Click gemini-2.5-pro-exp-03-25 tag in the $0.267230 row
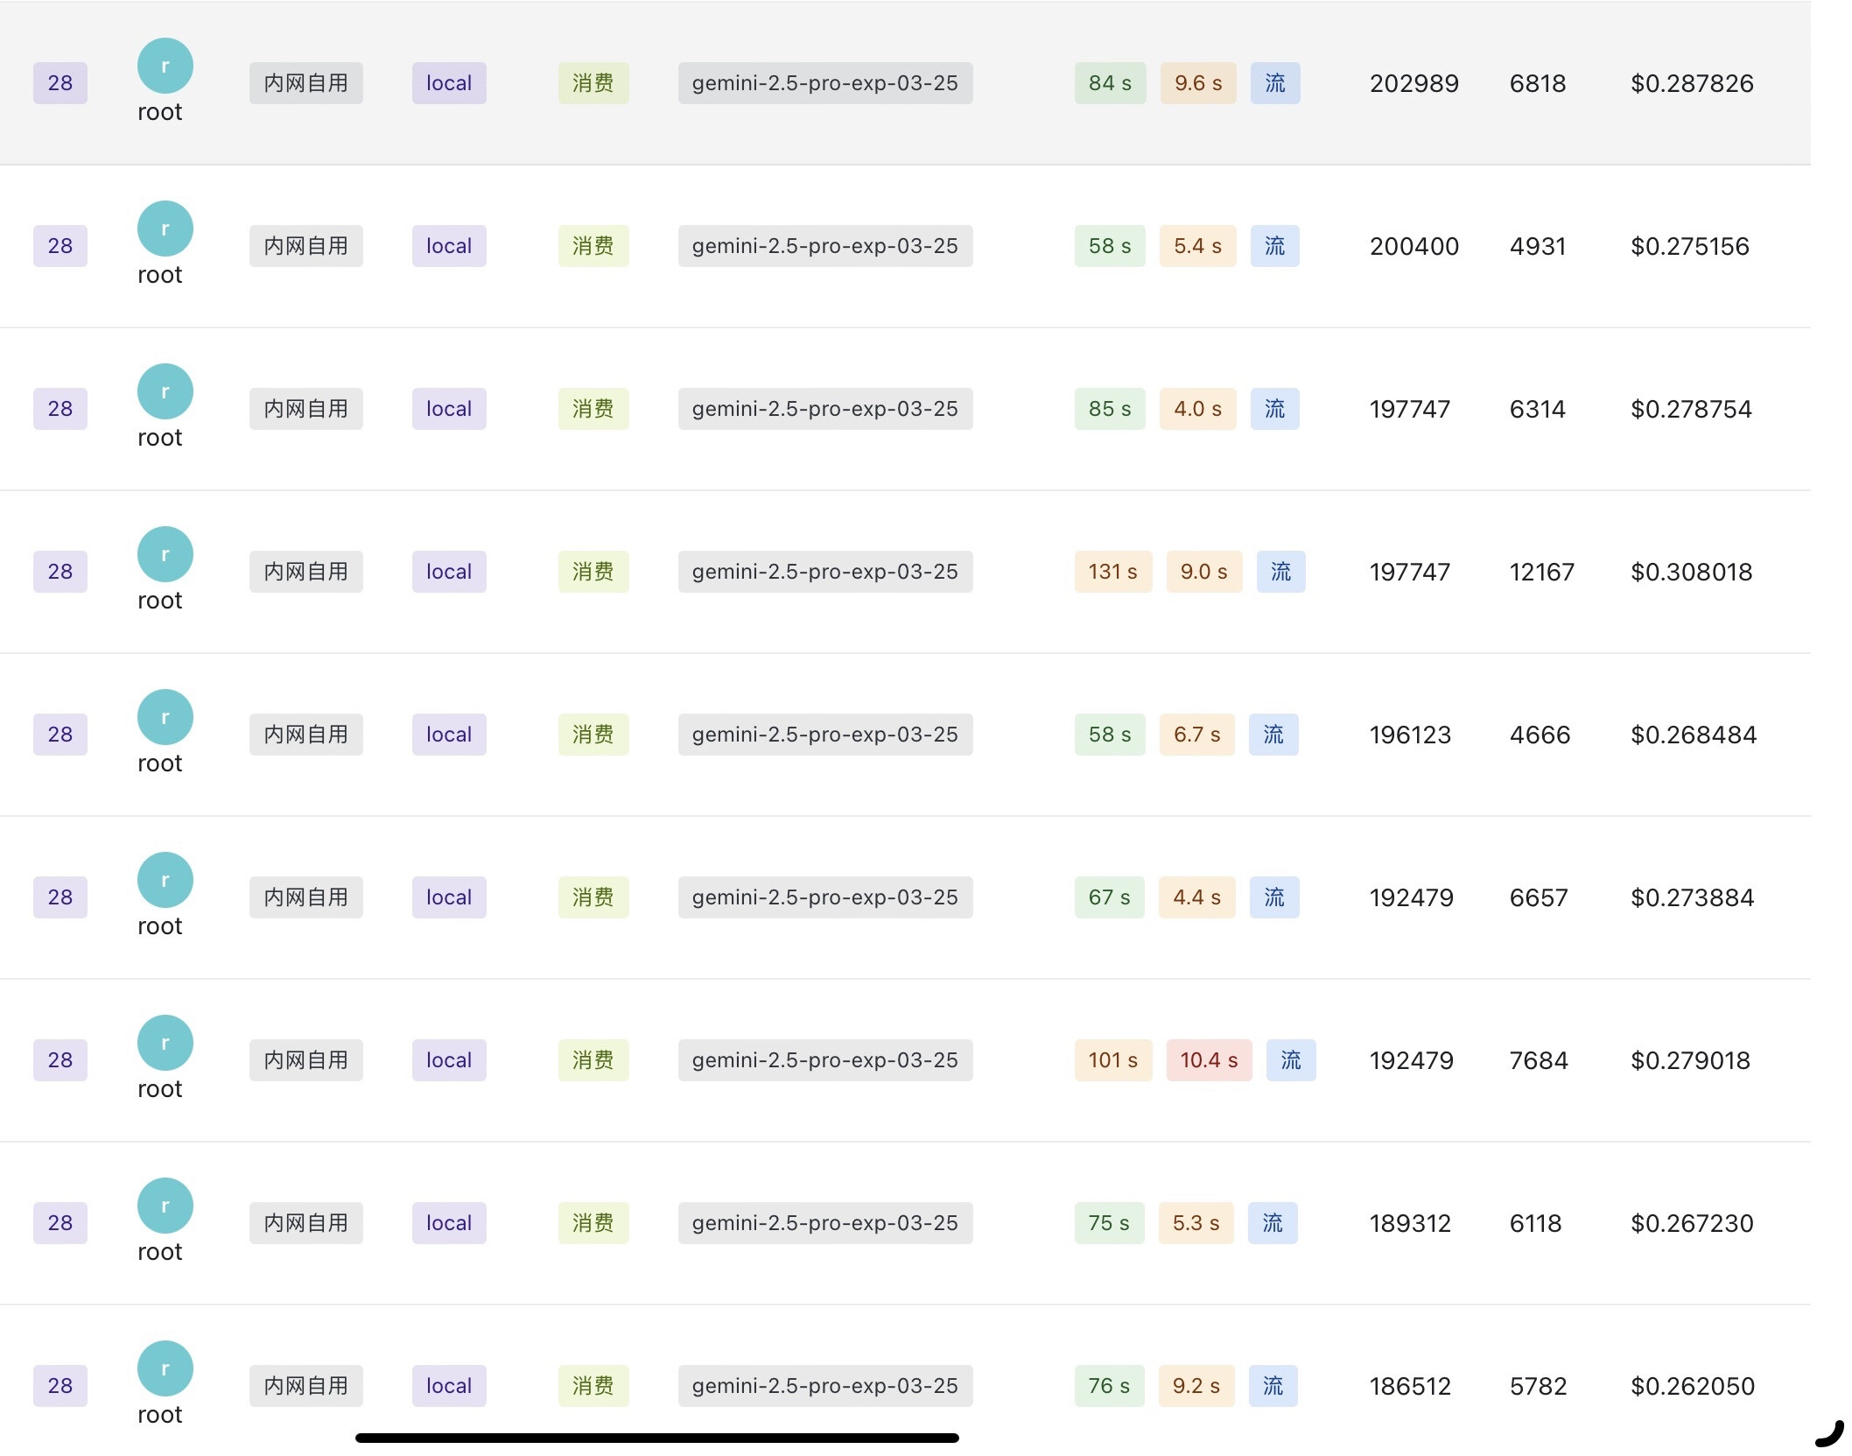Viewport: 1852px width, 1456px height. click(x=824, y=1223)
